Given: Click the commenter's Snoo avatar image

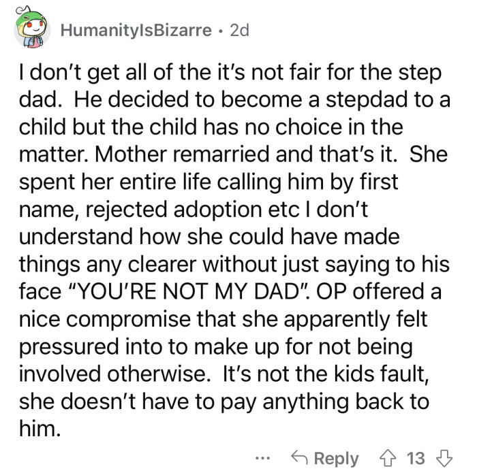Looking at the screenshot, I should pyautogui.click(x=32, y=30).
